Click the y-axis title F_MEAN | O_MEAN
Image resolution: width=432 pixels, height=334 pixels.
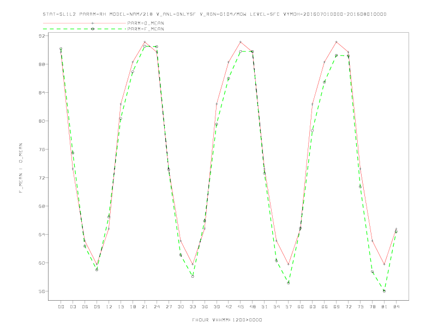click(21, 168)
